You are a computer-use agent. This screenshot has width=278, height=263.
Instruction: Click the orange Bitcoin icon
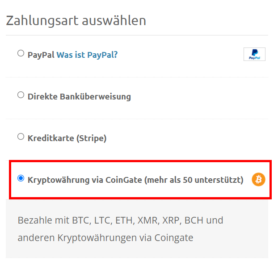[258, 180]
